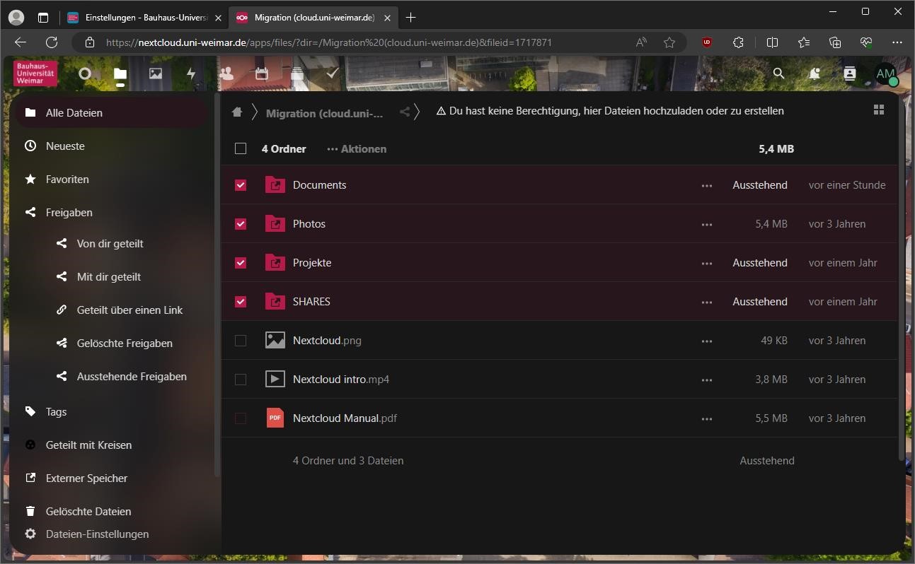Open the contacts menu in the header
Screen dimensions: 915x564
(850, 74)
